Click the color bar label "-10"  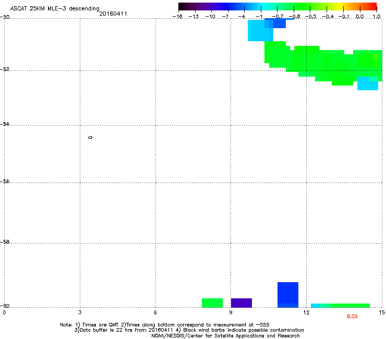210,17
